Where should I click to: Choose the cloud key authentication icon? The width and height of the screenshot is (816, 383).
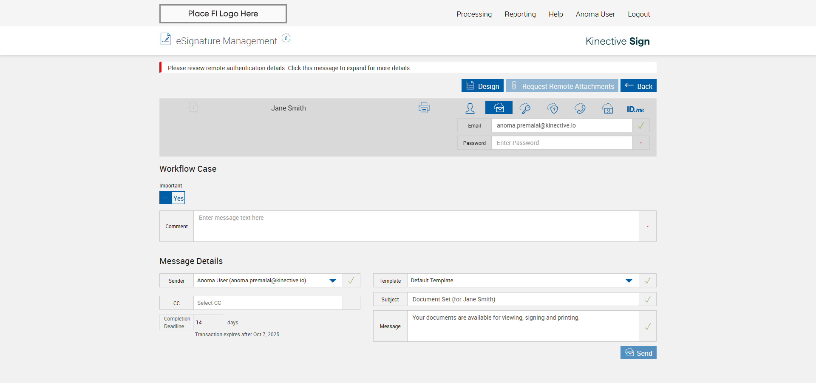525,108
